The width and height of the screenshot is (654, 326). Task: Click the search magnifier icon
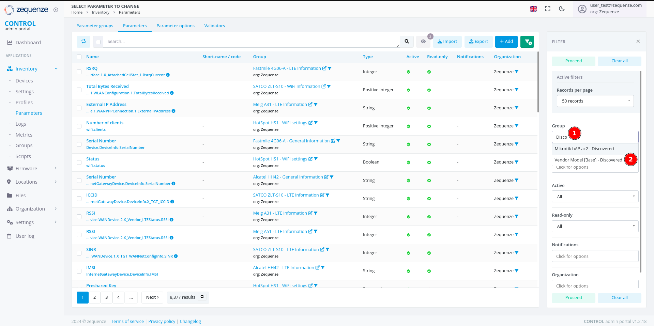(407, 42)
